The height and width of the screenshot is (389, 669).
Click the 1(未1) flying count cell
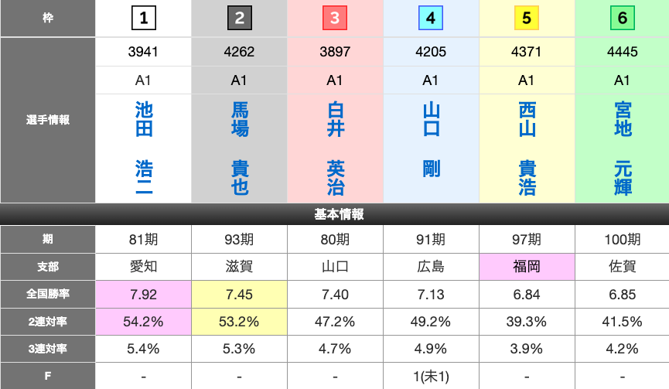[431, 376]
